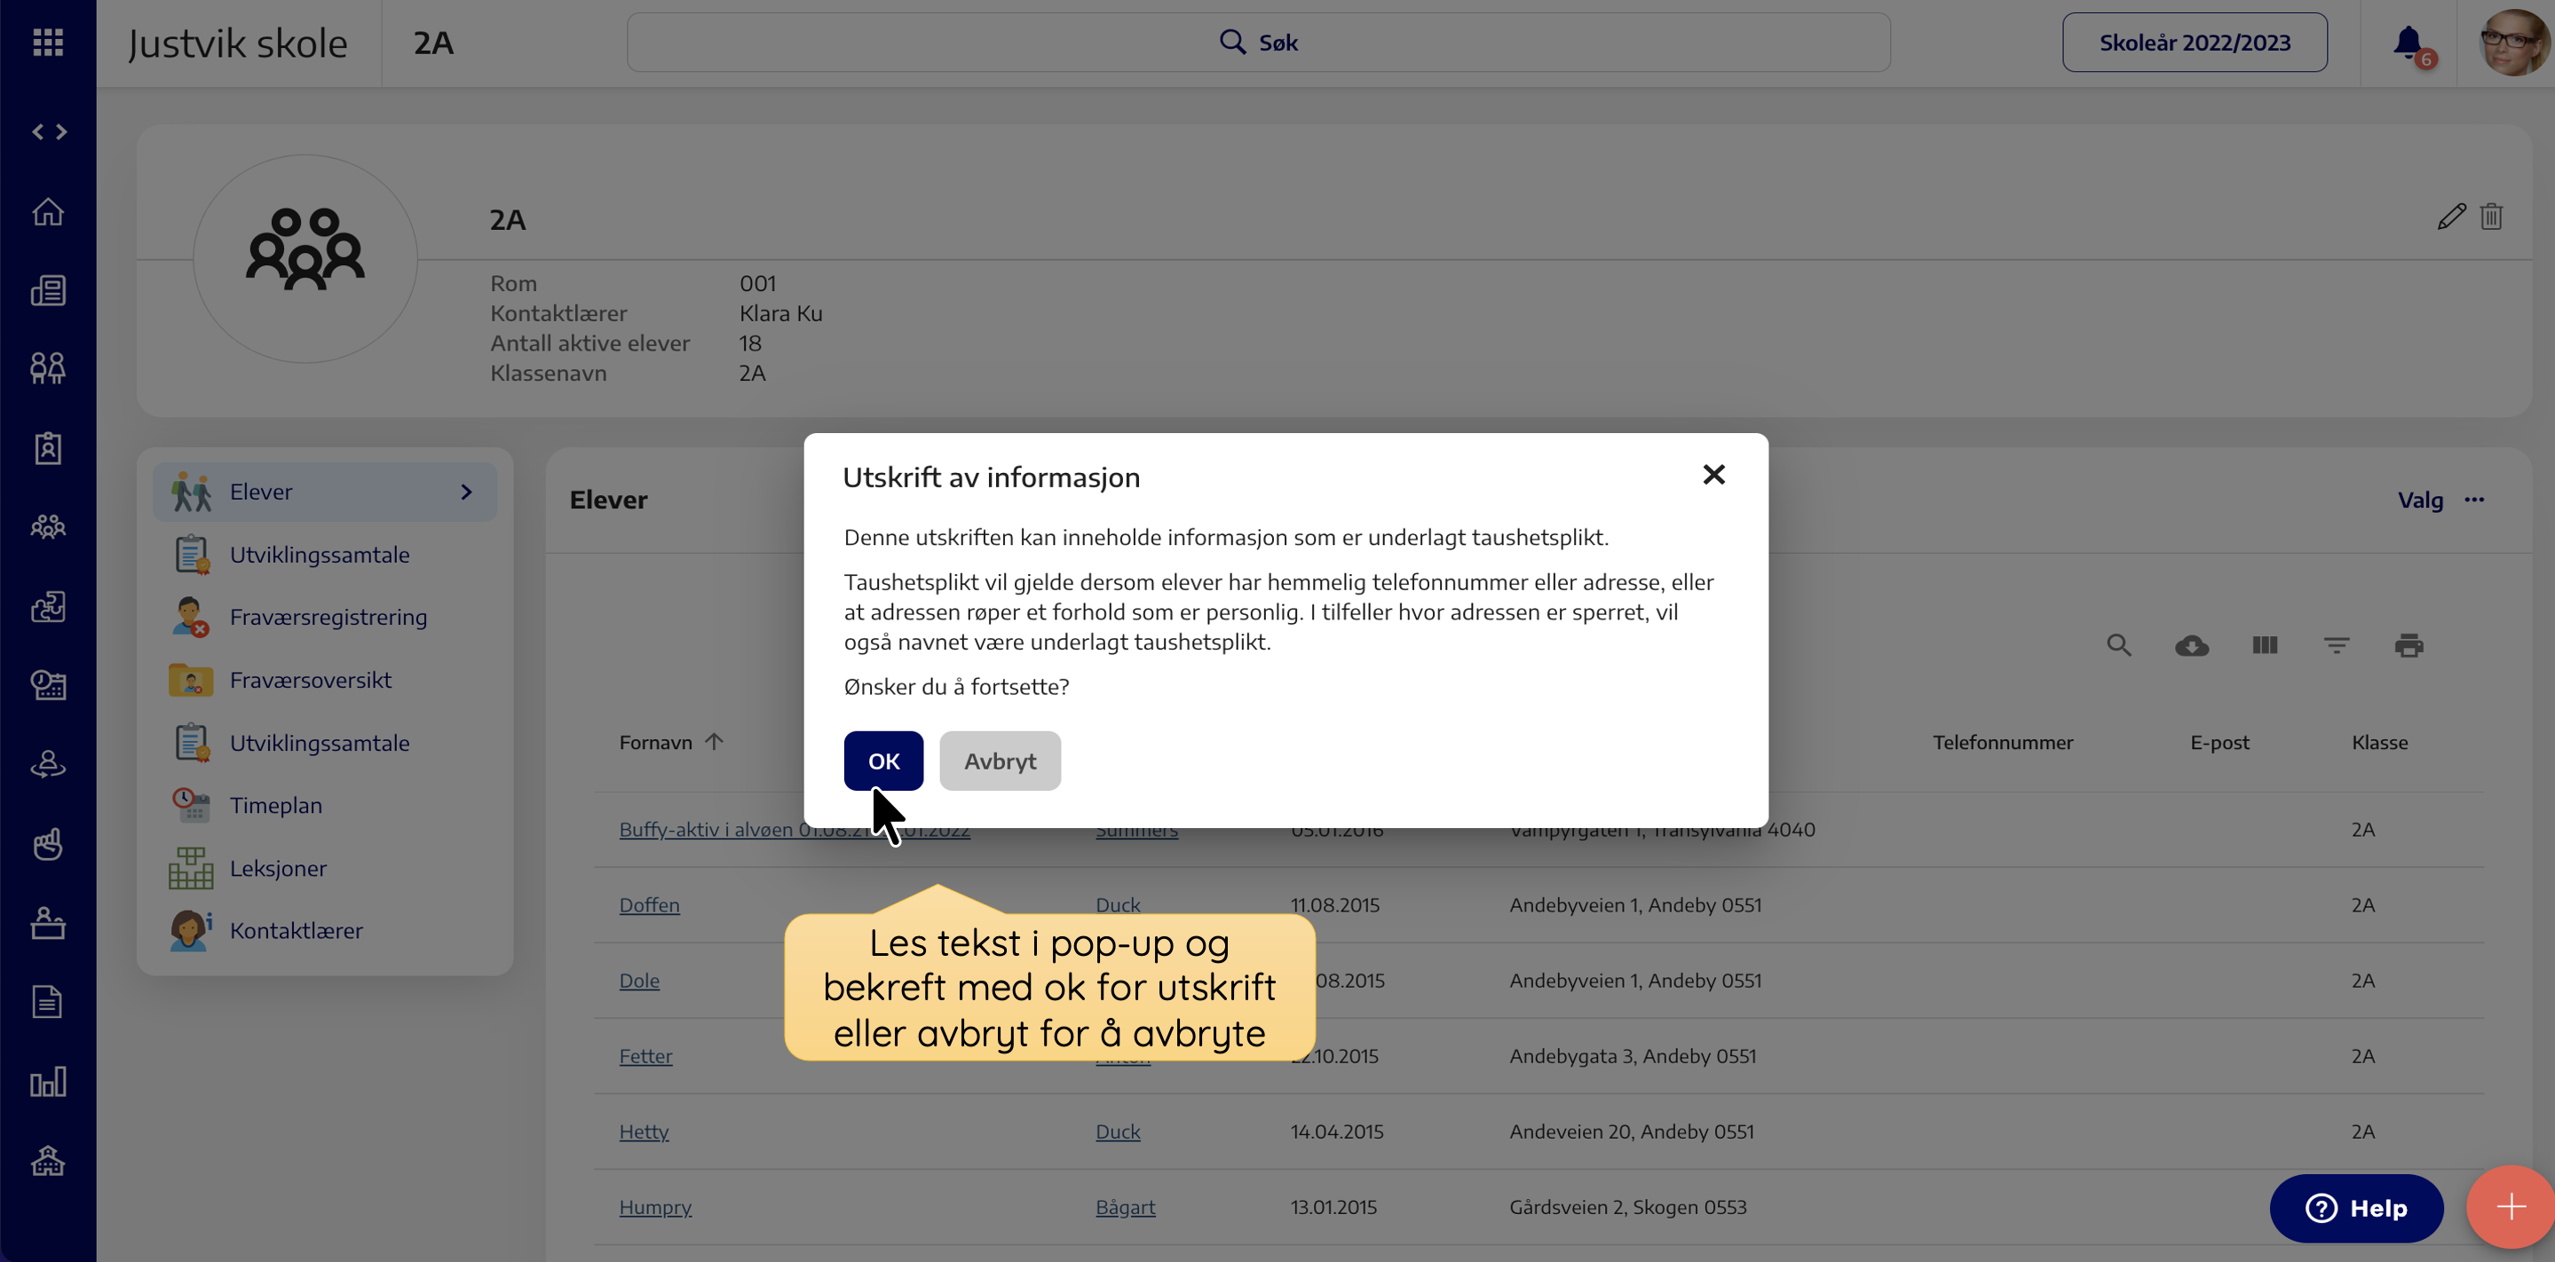This screenshot has height=1262, width=2555.
Task: Edit class 2A with pencil icon
Action: 2451,217
